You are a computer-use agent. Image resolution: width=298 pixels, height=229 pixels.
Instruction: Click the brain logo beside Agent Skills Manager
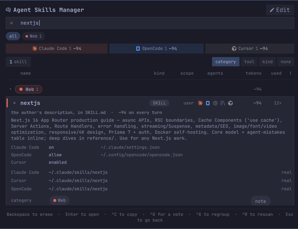tap(8, 10)
